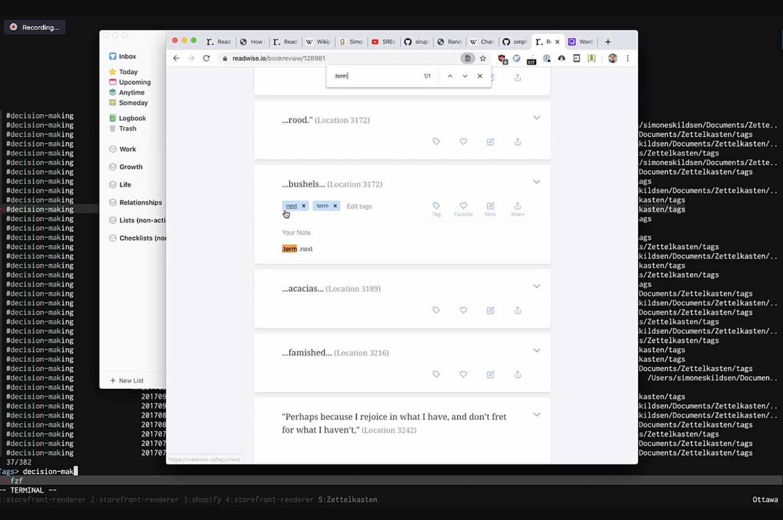Expand the chevron menu on the bushels highlight
783x520 pixels.
click(536, 182)
